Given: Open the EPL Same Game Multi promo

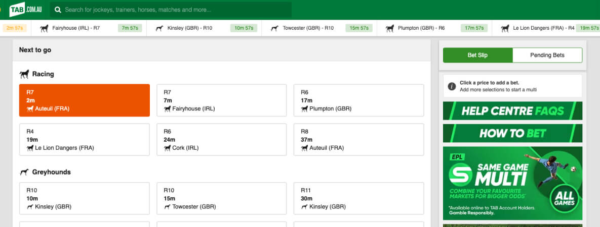Looking at the screenshot, I should [x=513, y=184].
